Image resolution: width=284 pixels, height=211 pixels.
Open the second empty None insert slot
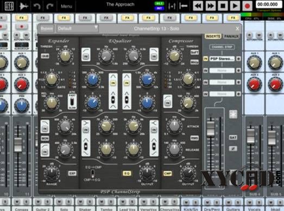[222, 82]
